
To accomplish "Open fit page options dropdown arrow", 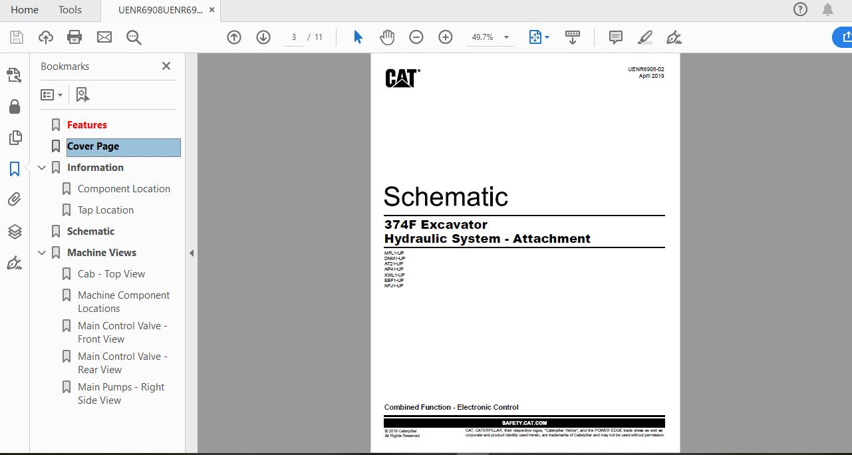I will pos(547,37).
